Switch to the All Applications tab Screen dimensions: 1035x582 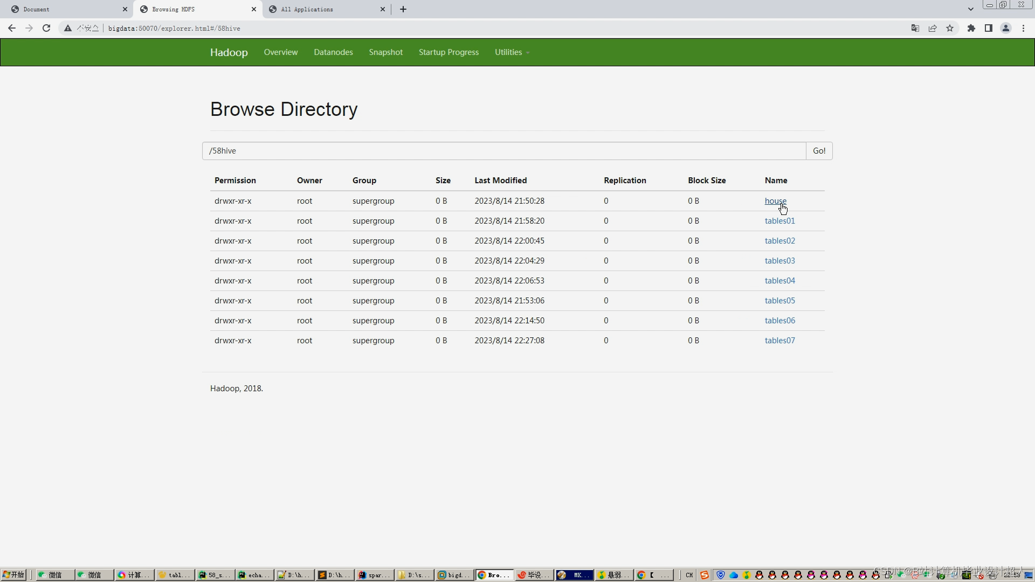pos(323,9)
